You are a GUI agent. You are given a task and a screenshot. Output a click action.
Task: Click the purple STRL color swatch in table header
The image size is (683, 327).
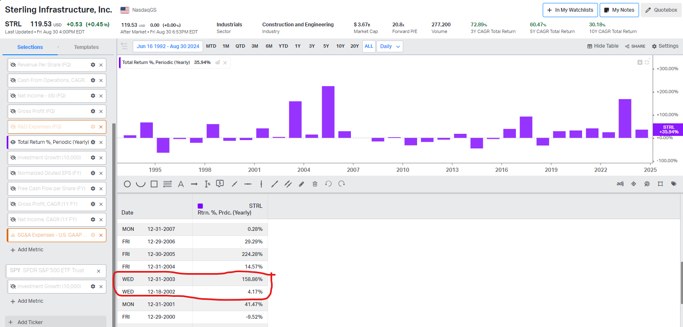(x=200, y=206)
